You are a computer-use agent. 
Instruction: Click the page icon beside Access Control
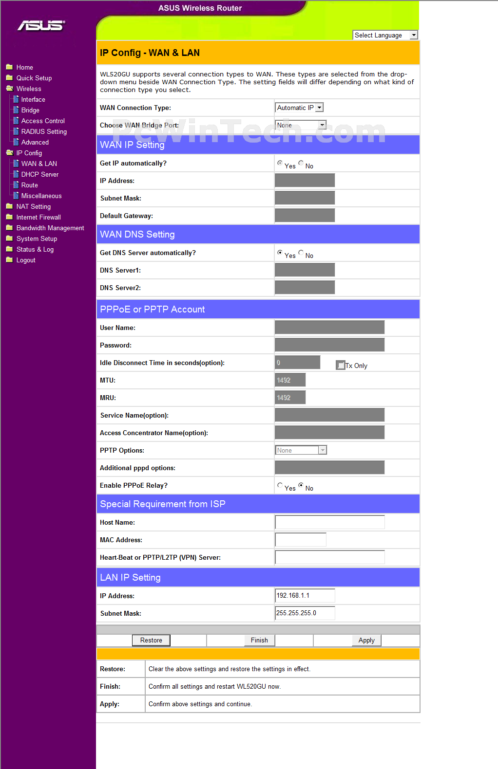tap(16, 120)
